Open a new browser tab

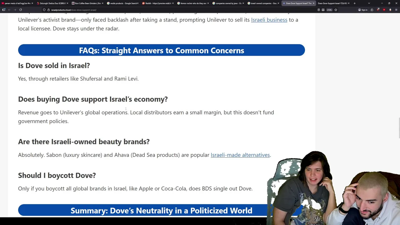pyautogui.click(x=354, y=3)
